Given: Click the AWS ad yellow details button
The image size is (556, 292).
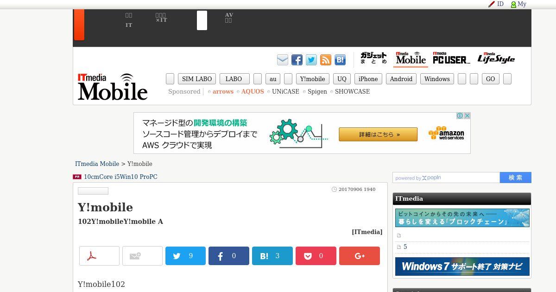Looking at the screenshot, I should (378, 134).
